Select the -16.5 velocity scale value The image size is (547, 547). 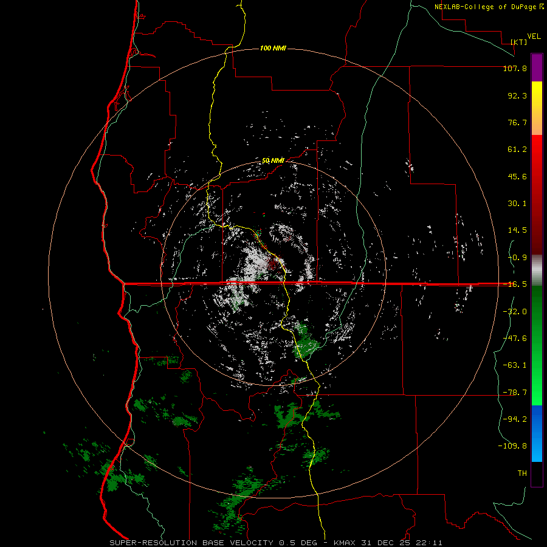pyautogui.click(x=515, y=284)
